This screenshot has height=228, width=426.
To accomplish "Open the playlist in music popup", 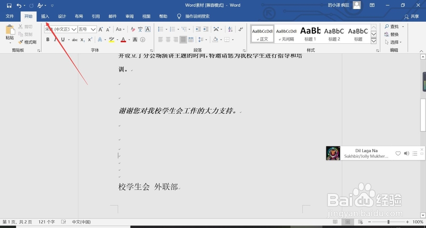I will [x=415, y=154].
